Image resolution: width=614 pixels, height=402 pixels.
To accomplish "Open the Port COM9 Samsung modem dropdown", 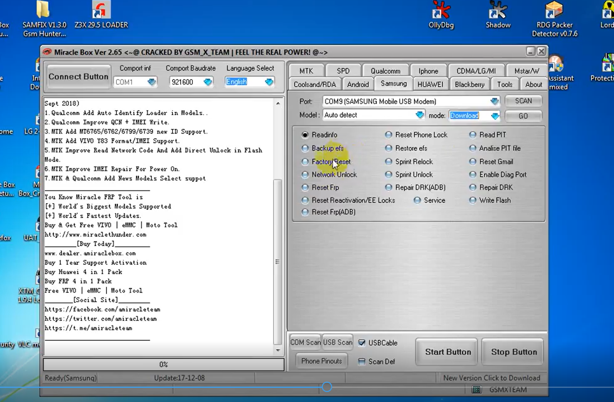I will [494, 101].
